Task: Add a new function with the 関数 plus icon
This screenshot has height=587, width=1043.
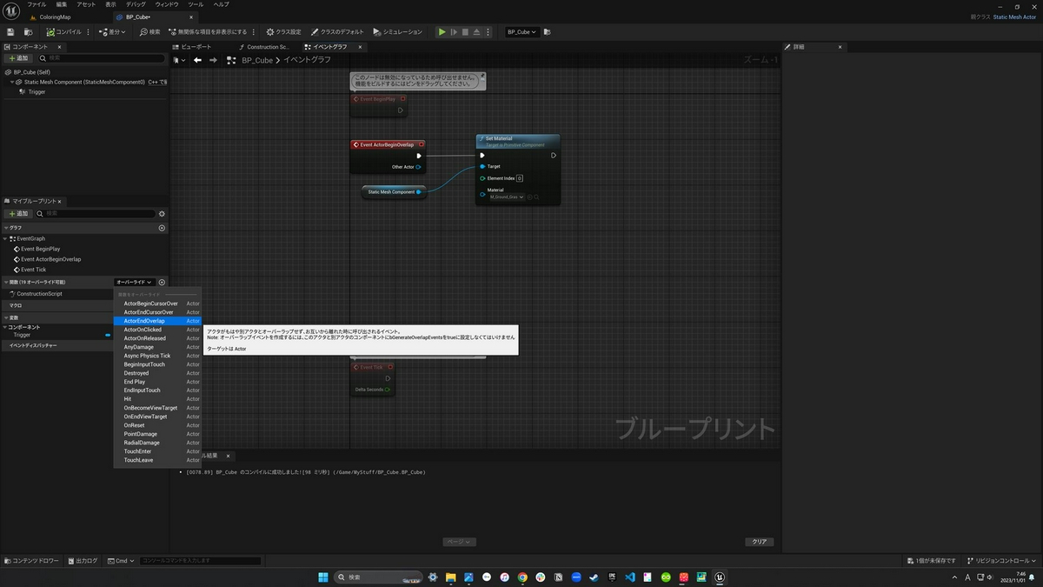Action: coord(162,282)
